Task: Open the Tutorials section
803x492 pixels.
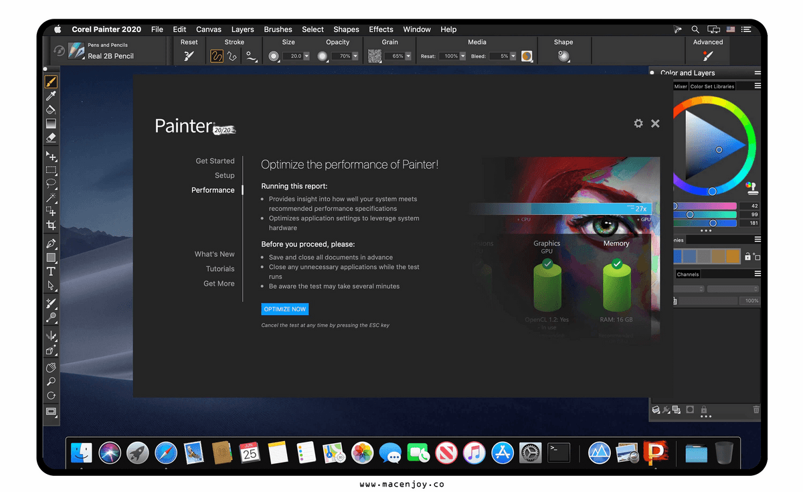Action: pos(220,269)
